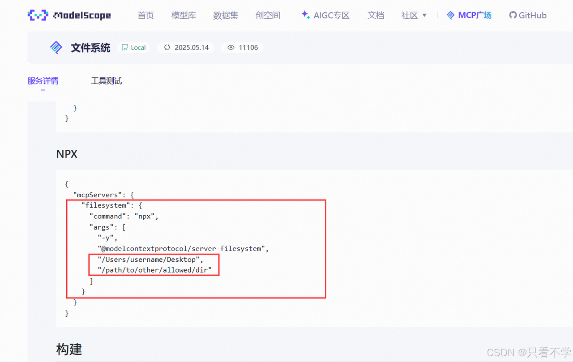This screenshot has height=362, width=573.
Task: Click the eye views icon
Action: pyautogui.click(x=231, y=47)
